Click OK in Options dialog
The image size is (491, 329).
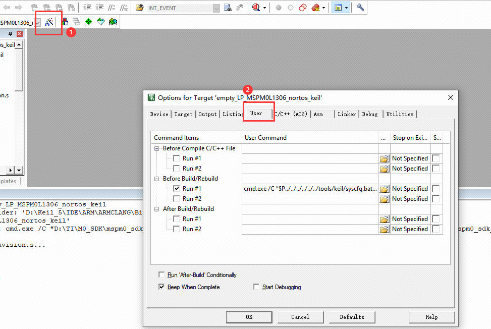tap(249, 317)
